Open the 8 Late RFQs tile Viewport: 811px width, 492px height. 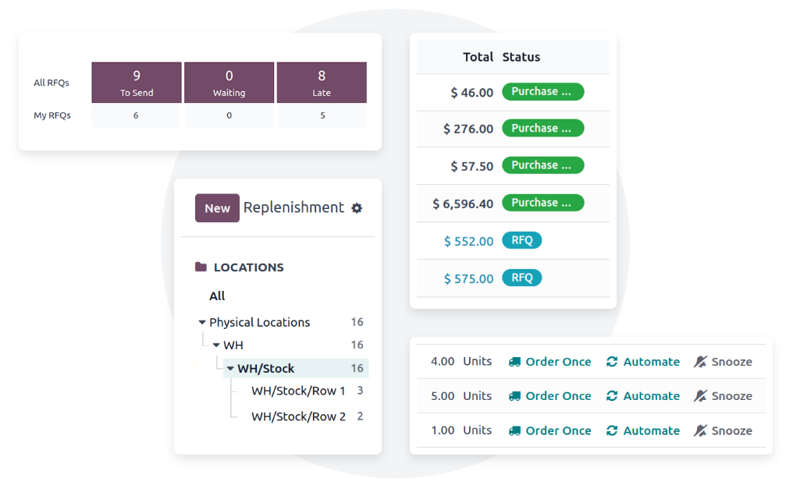click(322, 83)
